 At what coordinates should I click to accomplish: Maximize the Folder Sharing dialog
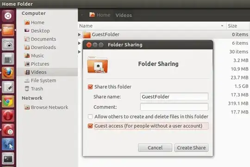[101, 45]
